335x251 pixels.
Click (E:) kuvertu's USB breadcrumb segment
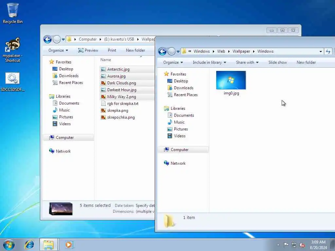pos(119,39)
